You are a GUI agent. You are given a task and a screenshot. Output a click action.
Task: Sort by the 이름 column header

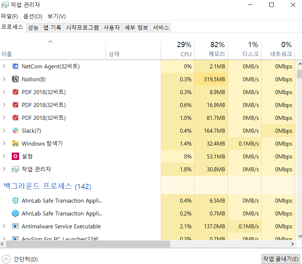pyautogui.click(x=53, y=50)
